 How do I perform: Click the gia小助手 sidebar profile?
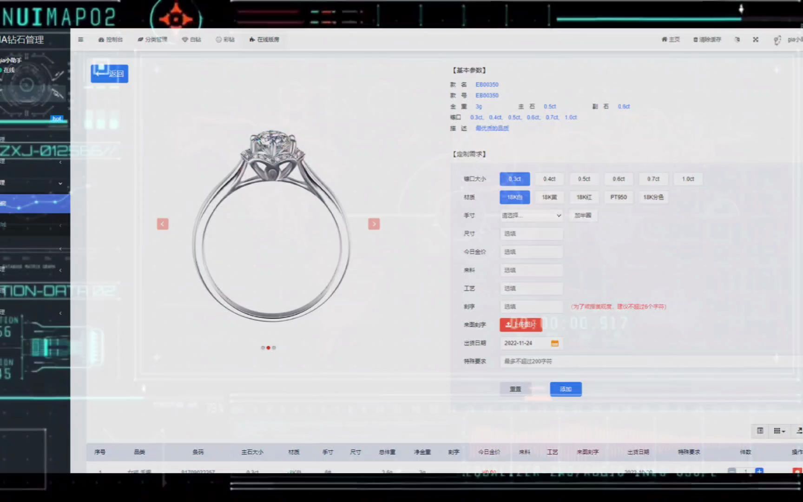pyautogui.click(x=11, y=60)
